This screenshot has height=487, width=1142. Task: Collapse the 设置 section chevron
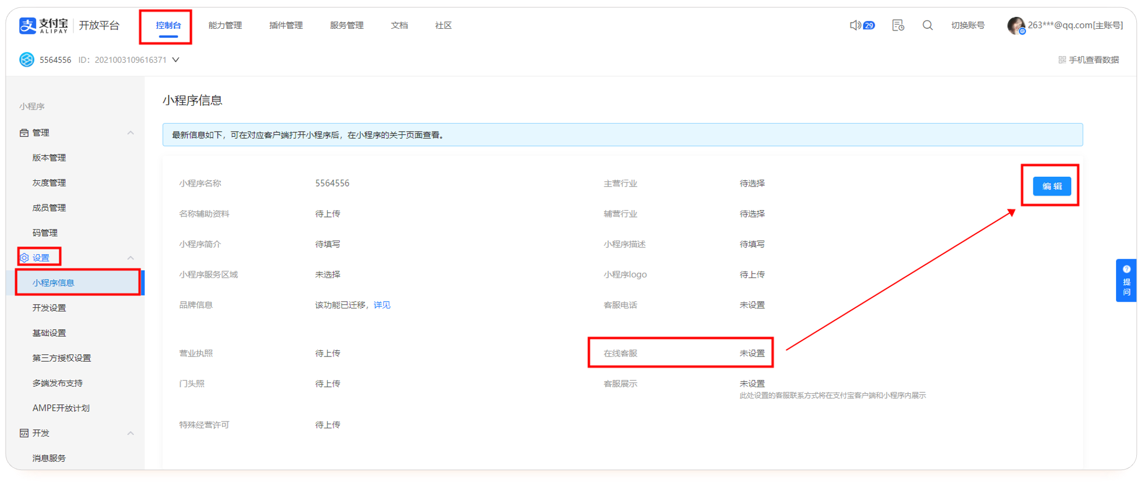(131, 258)
